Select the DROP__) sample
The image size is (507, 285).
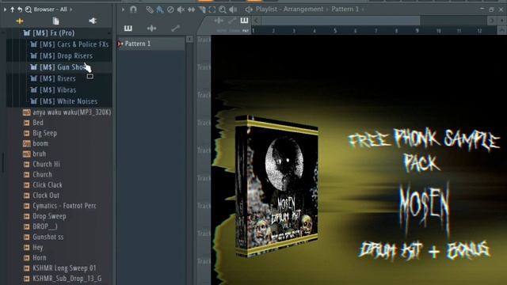click(x=40, y=226)
